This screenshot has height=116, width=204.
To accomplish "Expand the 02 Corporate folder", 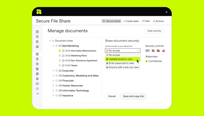I will click(53, 71).
